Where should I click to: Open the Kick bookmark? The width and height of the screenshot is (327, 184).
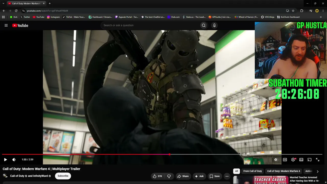[14, 17]
